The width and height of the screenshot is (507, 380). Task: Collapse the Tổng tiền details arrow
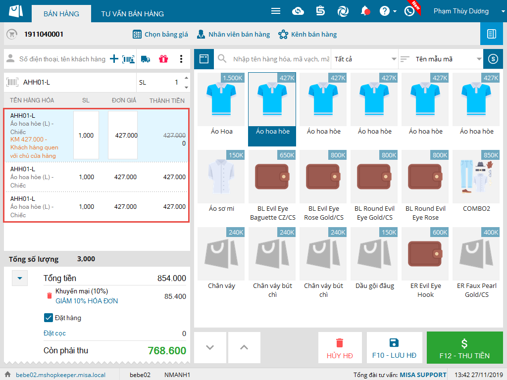[x=20, y=278]
